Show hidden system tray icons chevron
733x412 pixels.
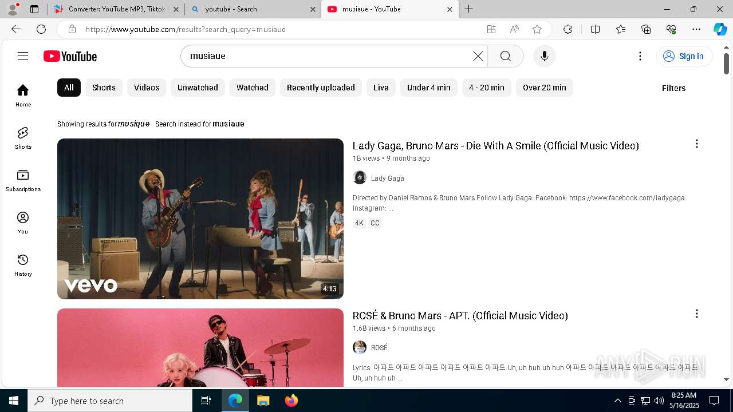[x=617, y=401]
